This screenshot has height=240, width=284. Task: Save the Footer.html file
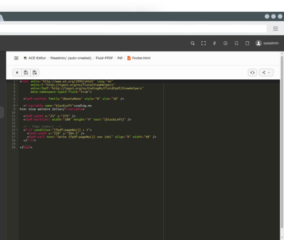point(26,73)
